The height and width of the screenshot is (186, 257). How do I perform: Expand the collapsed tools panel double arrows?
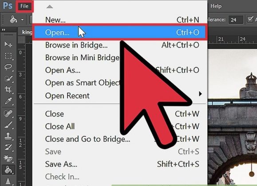(x=4, y=30)
